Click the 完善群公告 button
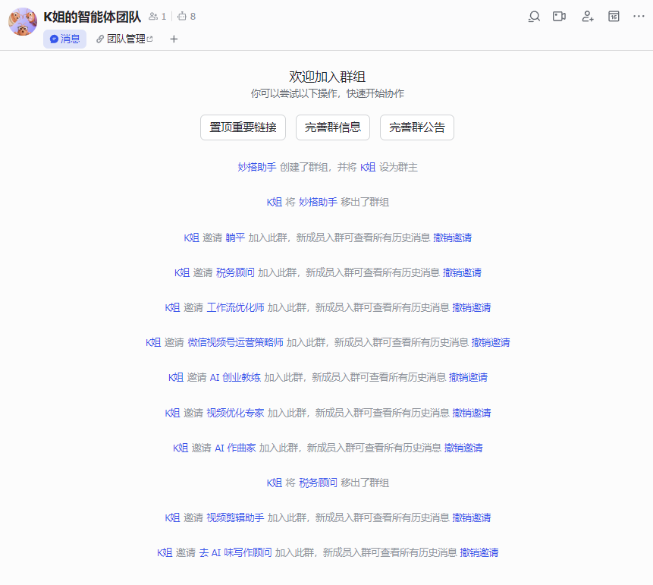This screenshot has width=653, height=585. click(416, 127)
